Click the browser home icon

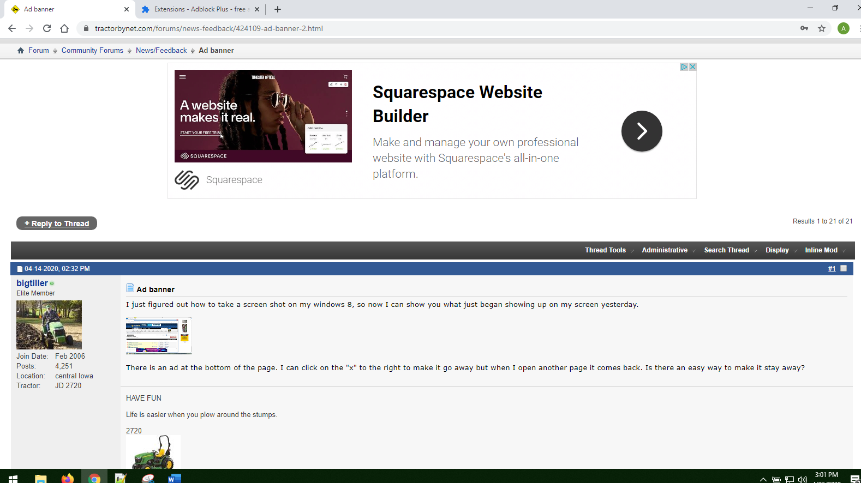[64, 28]
